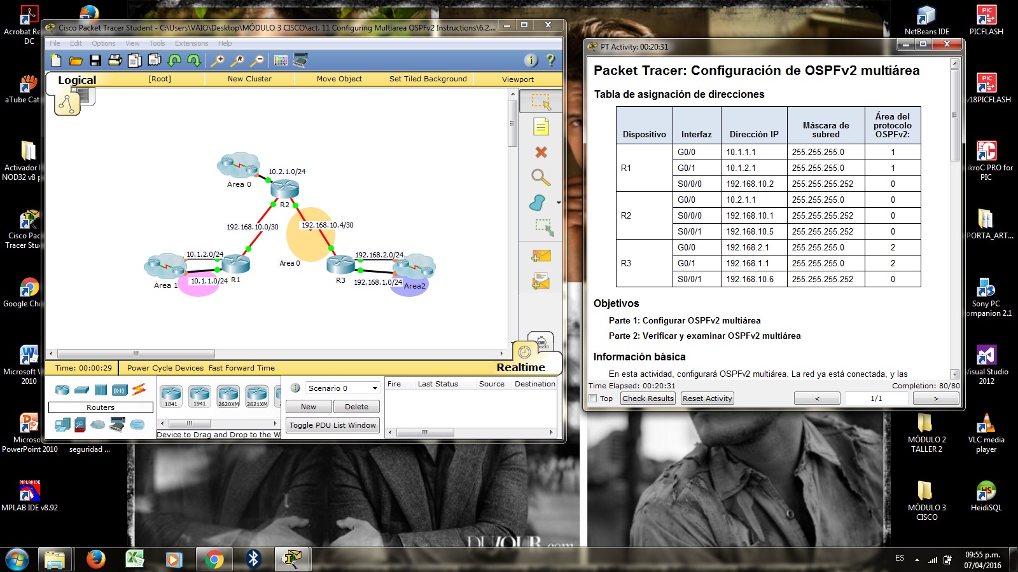
Task: Open the View menu
Action: point(132,43)
